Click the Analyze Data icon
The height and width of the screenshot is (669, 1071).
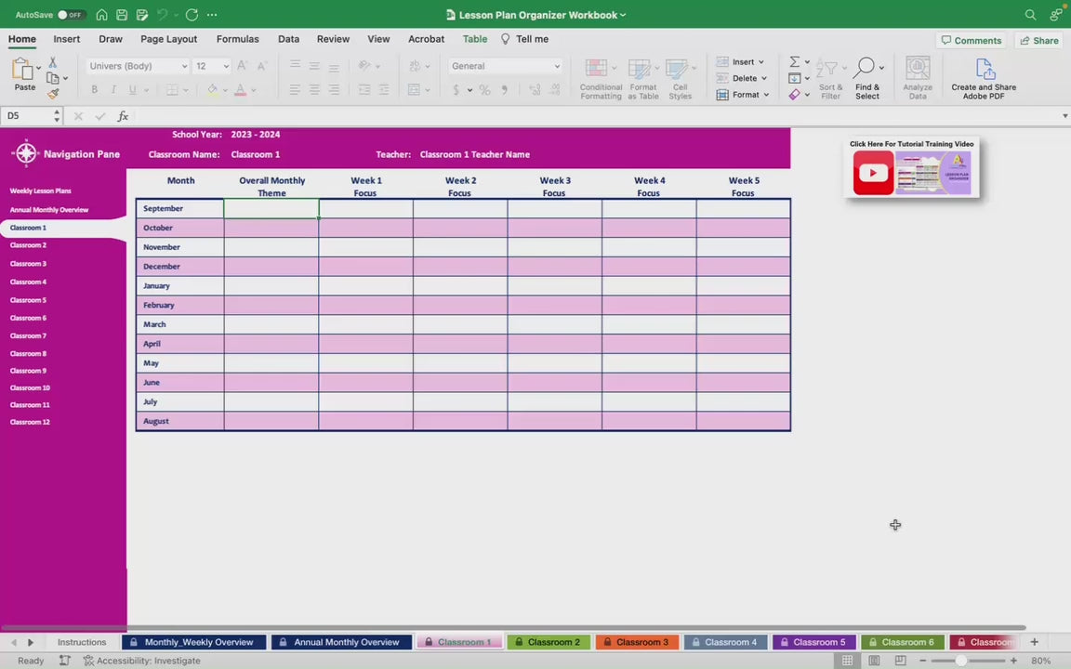(917, 78)
